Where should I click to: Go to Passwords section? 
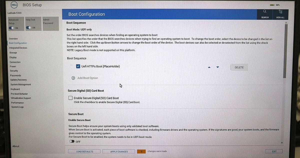tap(15, 75)
